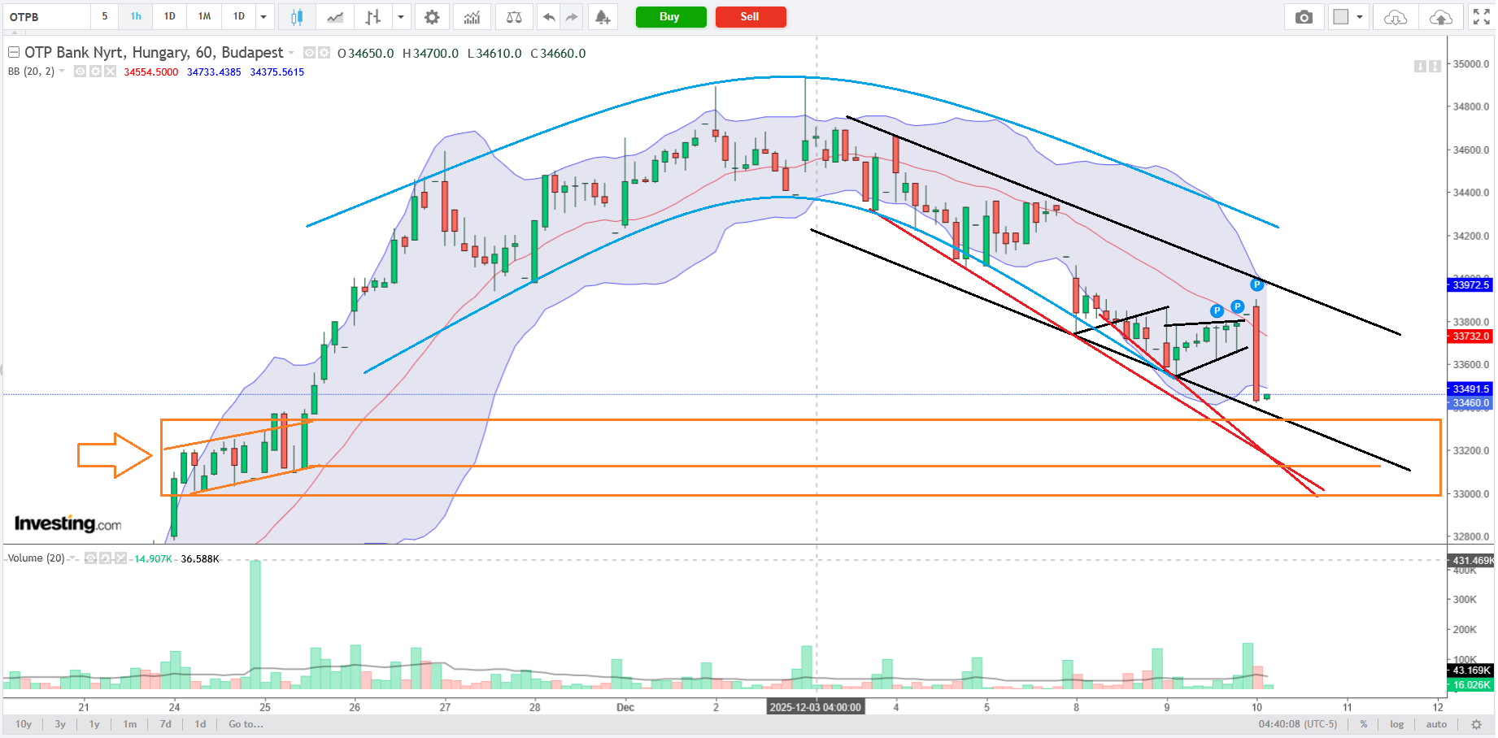
Task: Enter fullscreen chart mode
Action: click(x=1481, y=17)
